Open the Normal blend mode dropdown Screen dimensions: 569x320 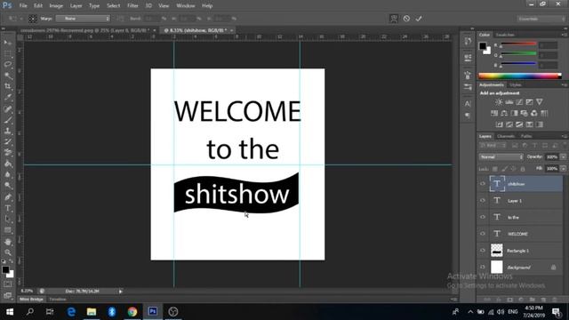(x=501, y=156)
